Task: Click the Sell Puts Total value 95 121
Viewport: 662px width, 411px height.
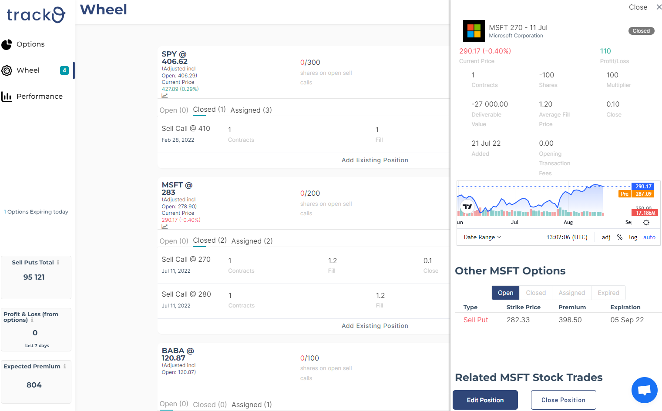Action: (x=34, y=277)
